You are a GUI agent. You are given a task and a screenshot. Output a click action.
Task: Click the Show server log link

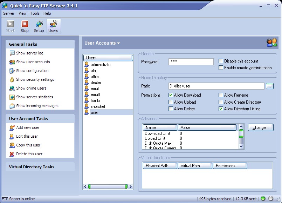click(30, 53)
